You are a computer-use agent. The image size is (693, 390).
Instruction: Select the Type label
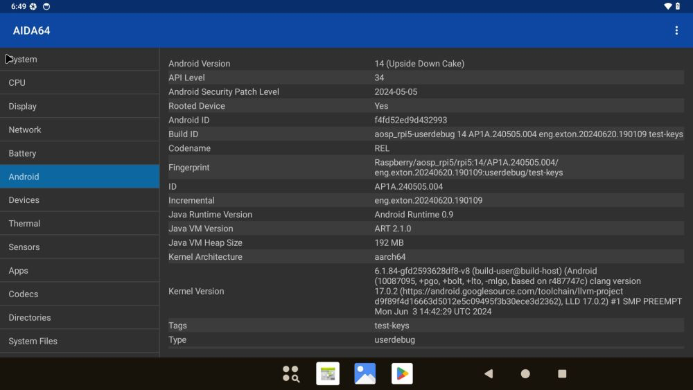click(x=177, y=339)
